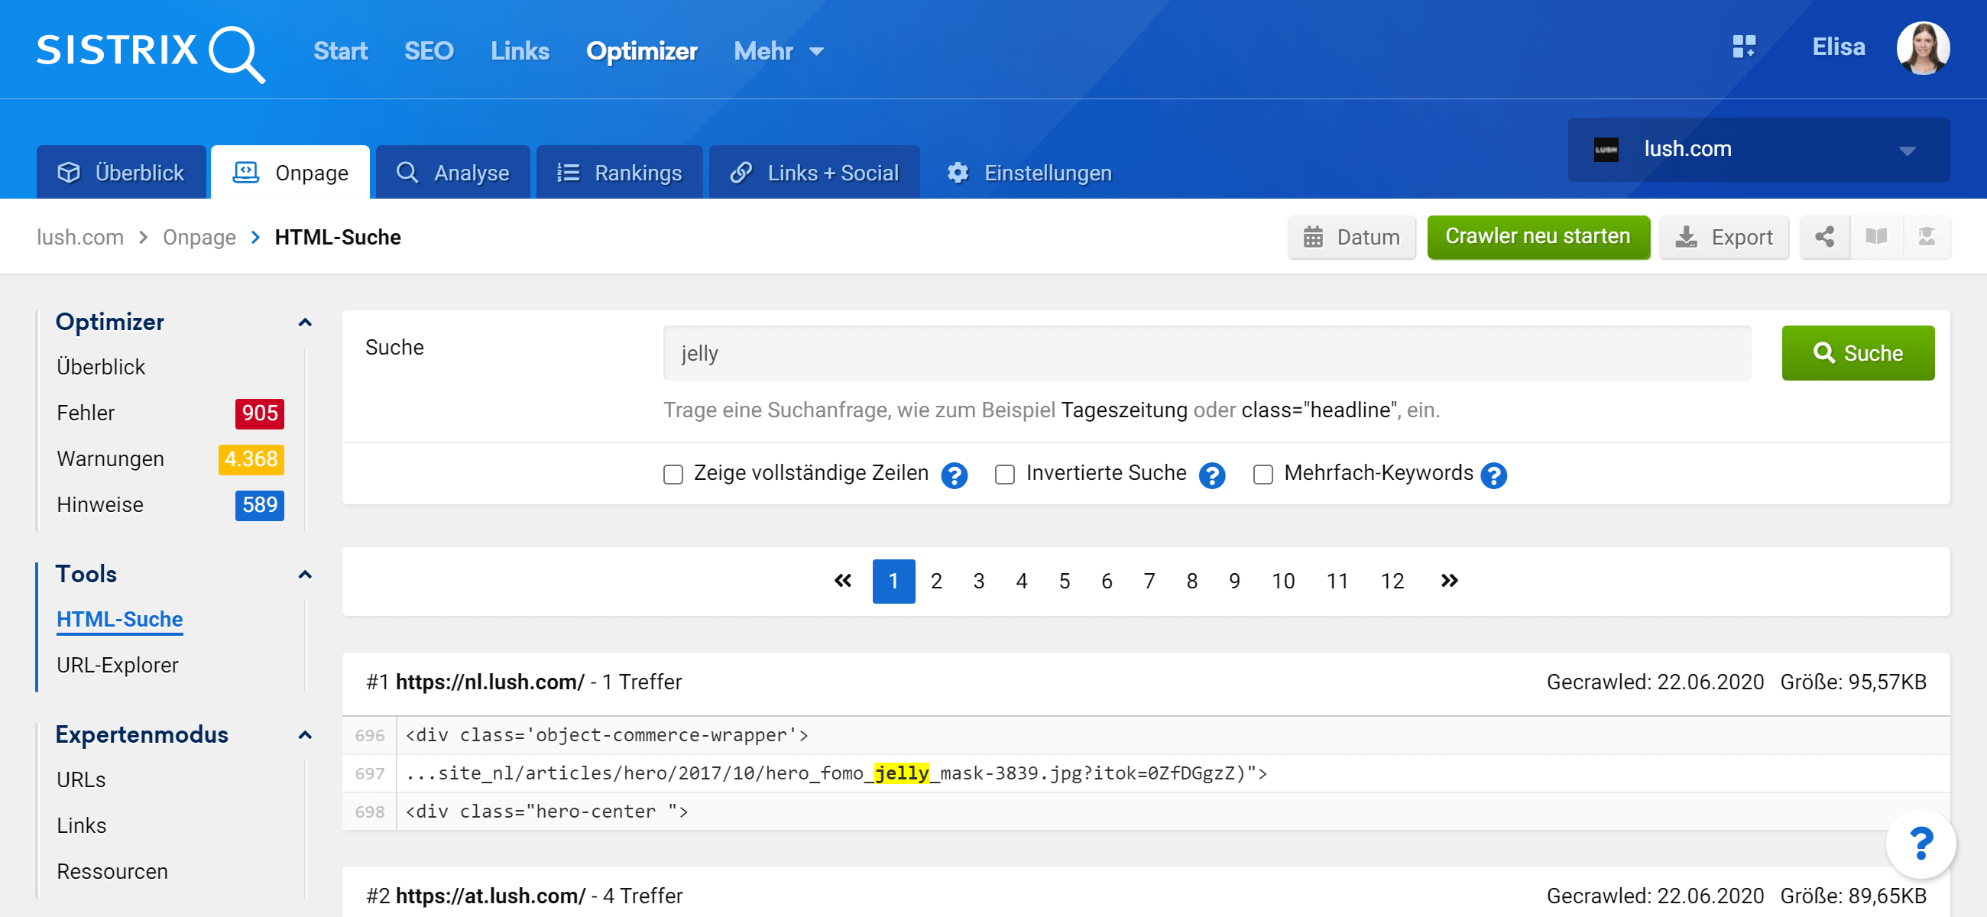1987x917 pixels.
Task: Click help icon beside Mehrfach-Keywords
Action: coord(1493,475)
